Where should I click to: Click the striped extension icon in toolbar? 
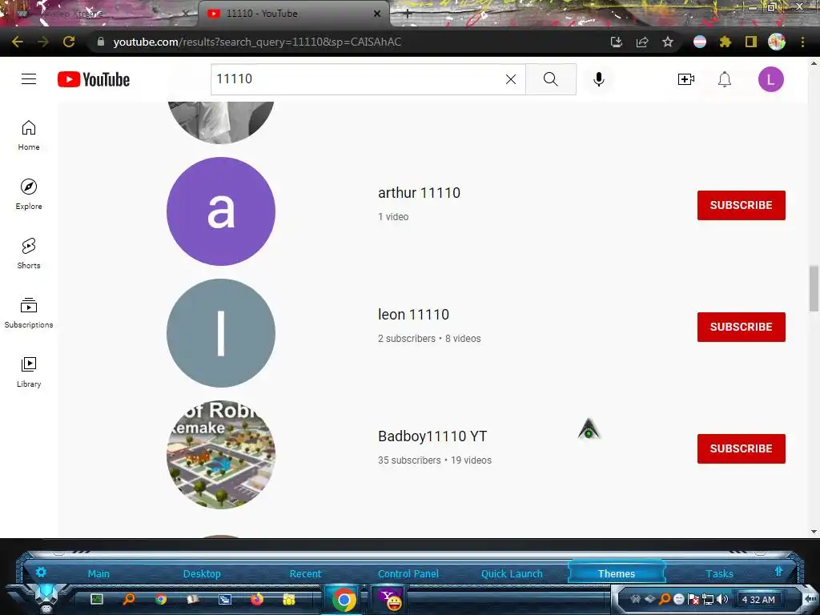[700, 42]
